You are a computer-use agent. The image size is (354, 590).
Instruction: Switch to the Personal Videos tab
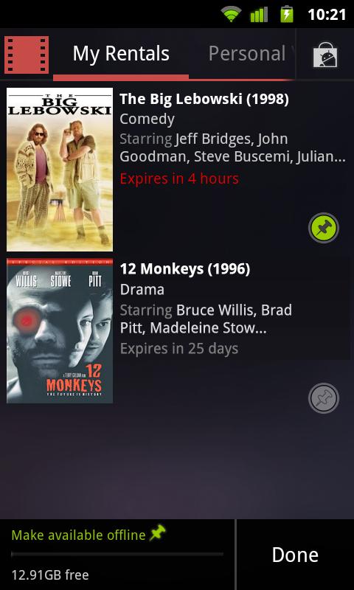pyautogui.click(x=250, y=53)
